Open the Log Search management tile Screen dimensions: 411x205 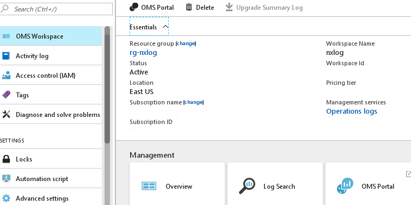pyautogui.click(x=275, y=184)
